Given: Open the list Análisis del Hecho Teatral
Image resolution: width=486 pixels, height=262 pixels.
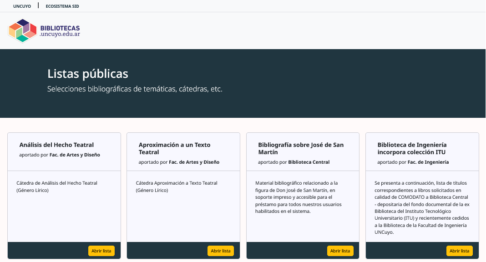Looking at the screenshot, I should (x=101, y=251).
